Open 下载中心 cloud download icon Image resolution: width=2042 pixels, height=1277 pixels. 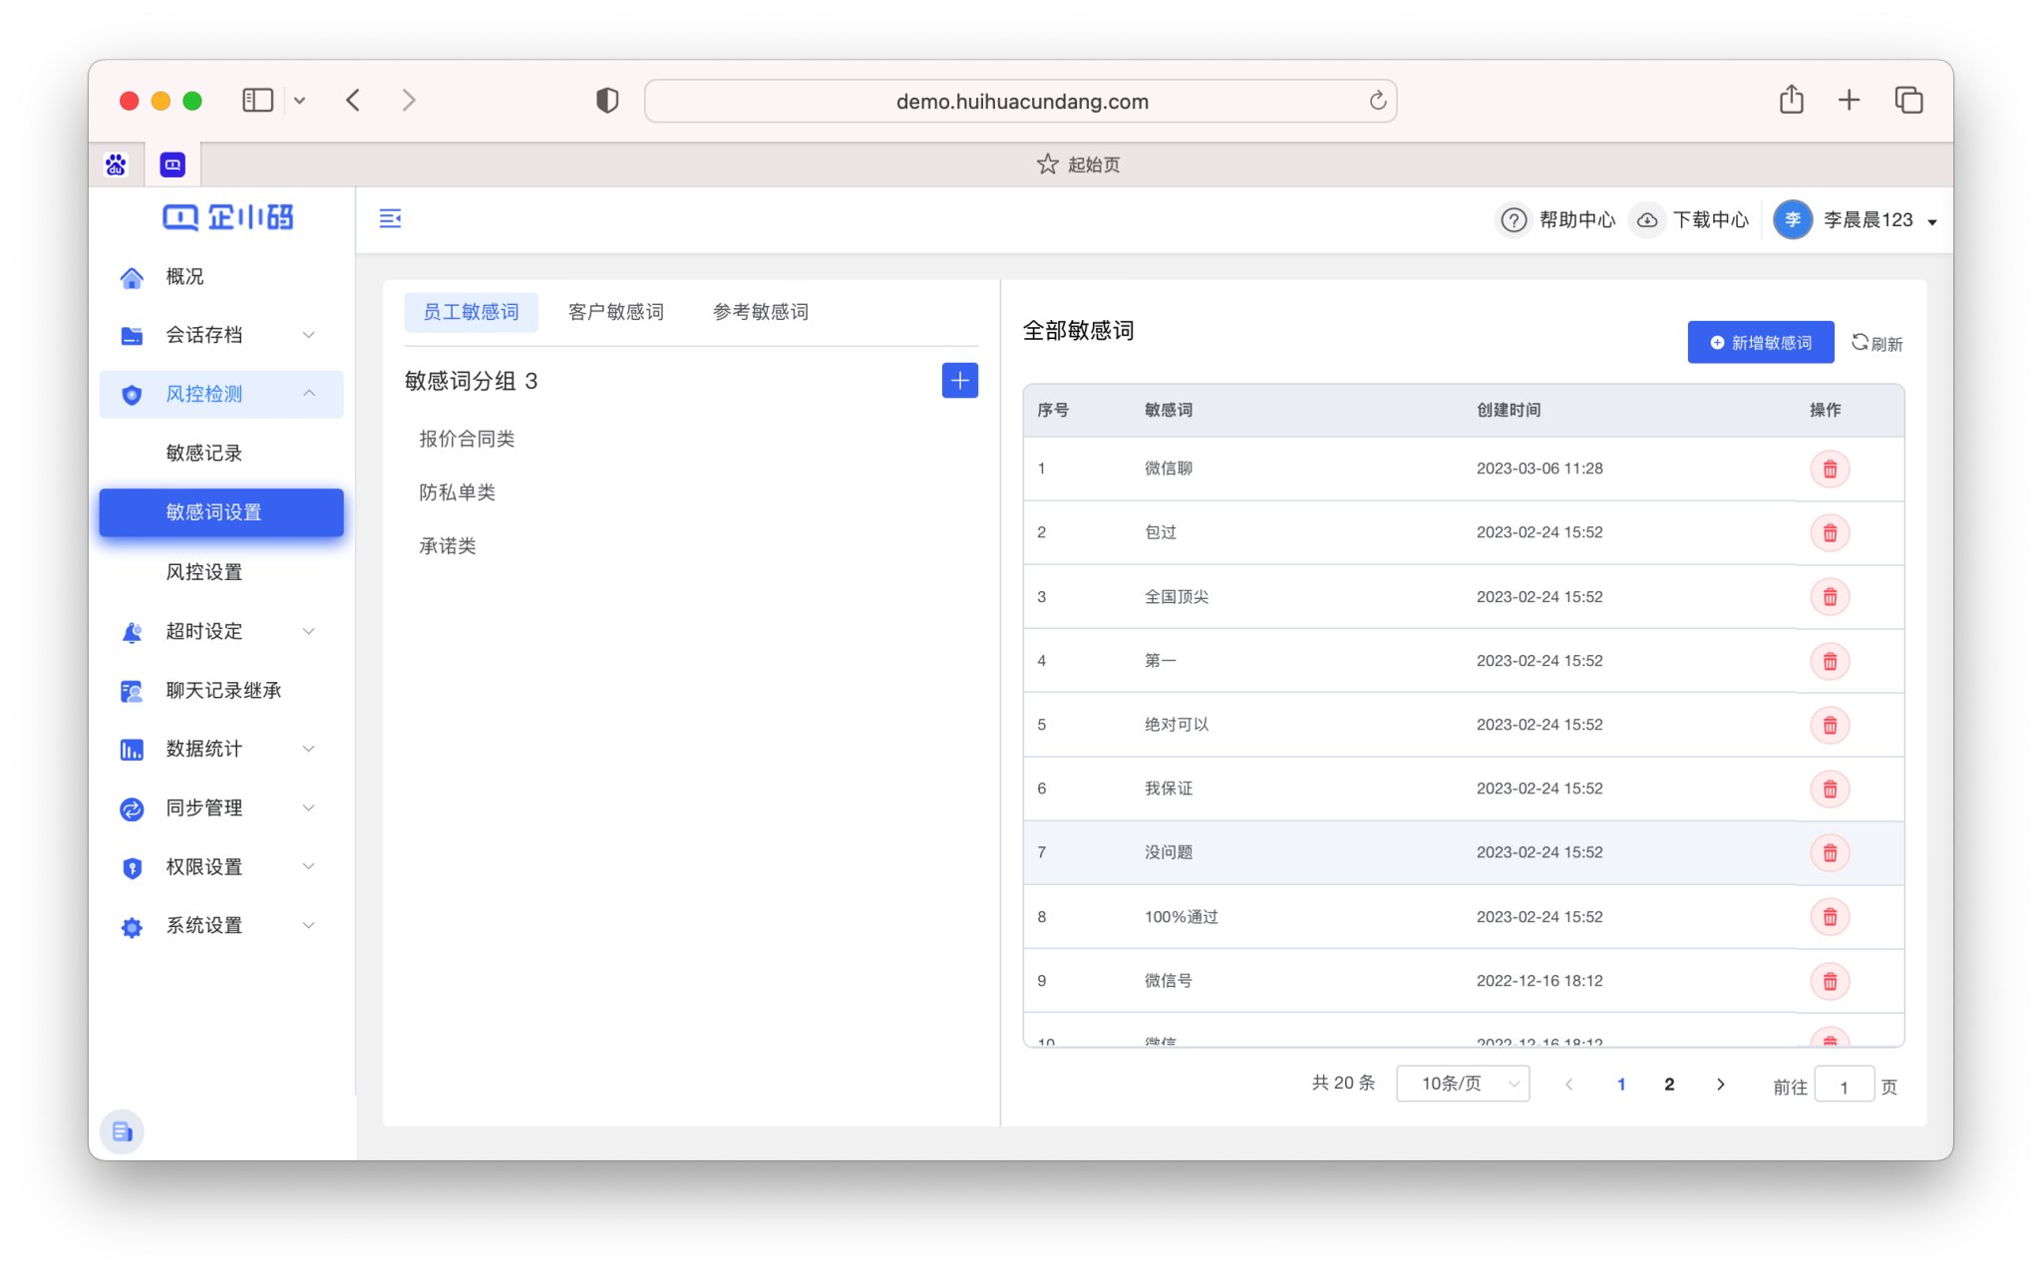click(x=1647, y=219)
